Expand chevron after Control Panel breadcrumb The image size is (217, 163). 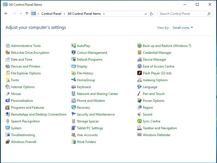coord(64,14)
